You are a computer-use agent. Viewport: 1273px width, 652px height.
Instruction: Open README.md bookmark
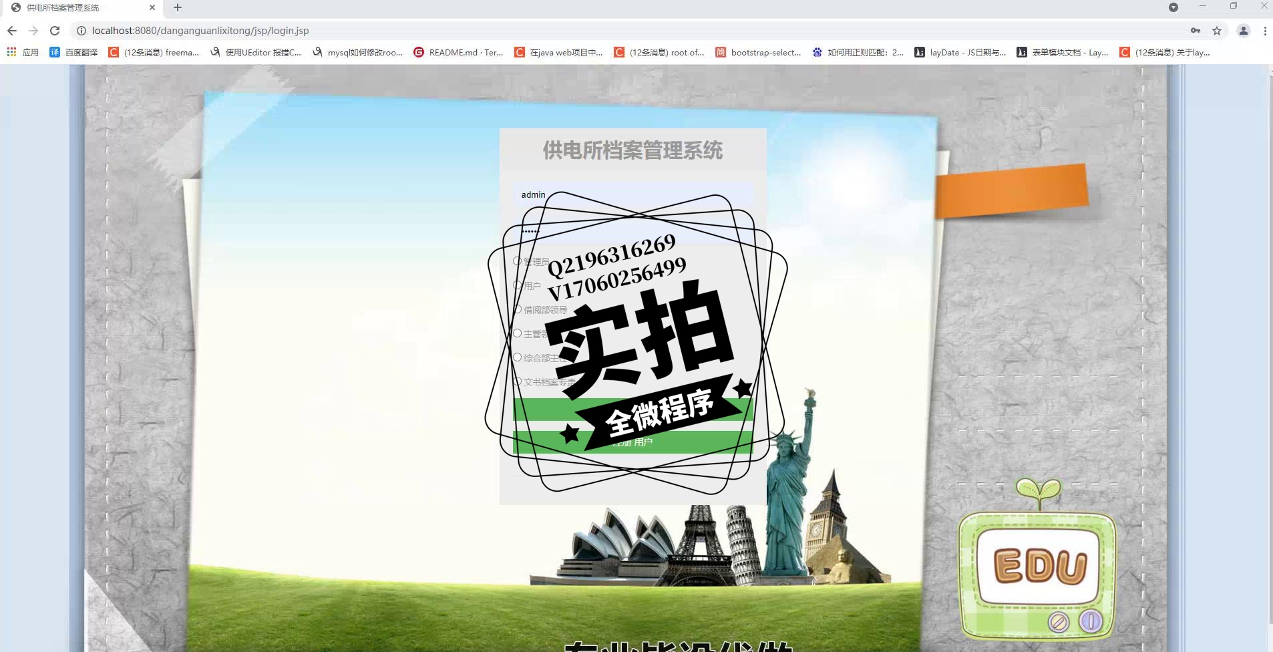click(458, 52)
